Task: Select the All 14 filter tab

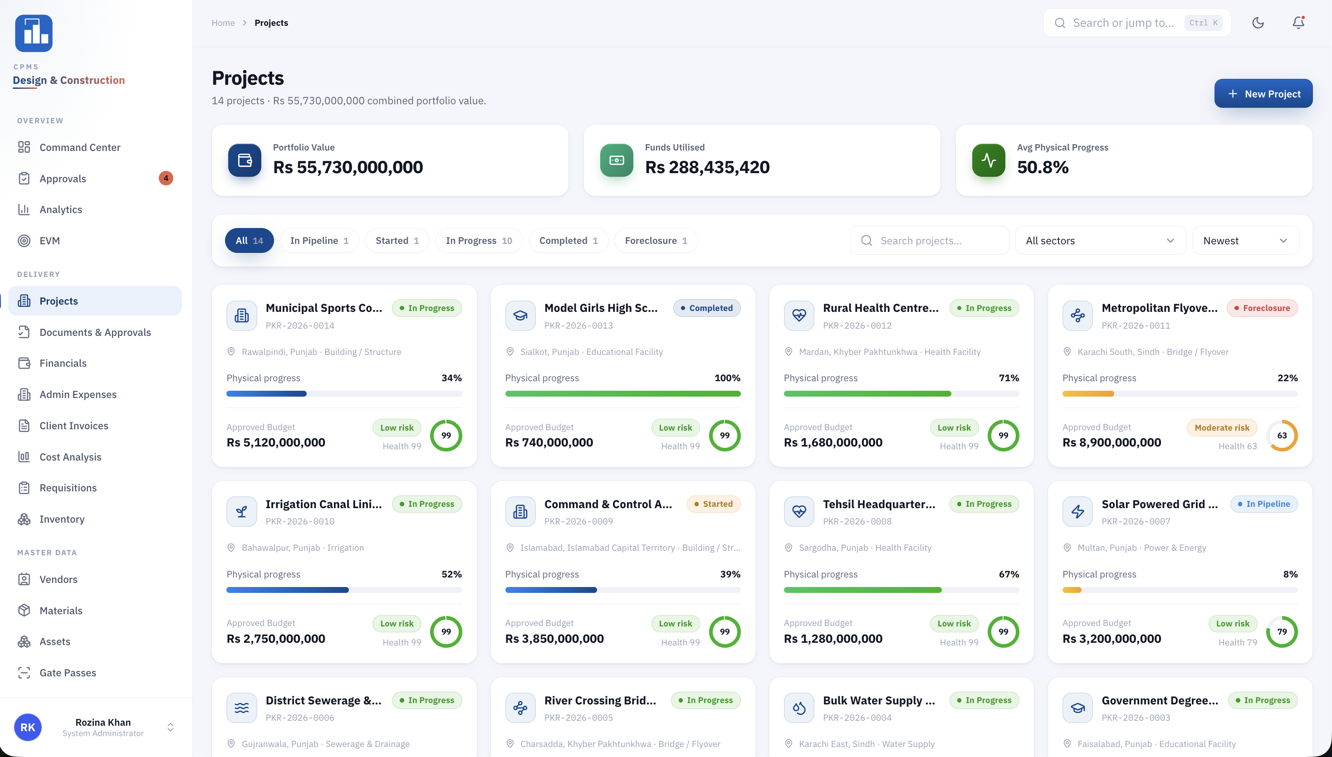Action: pyautogui.click(x=249, y=241)
